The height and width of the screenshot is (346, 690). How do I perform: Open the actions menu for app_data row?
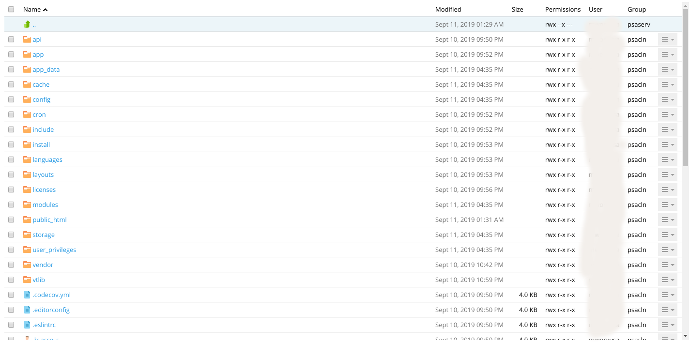667,69
